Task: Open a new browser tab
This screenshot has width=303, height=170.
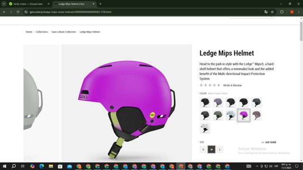Action: (x=100, y=4)
